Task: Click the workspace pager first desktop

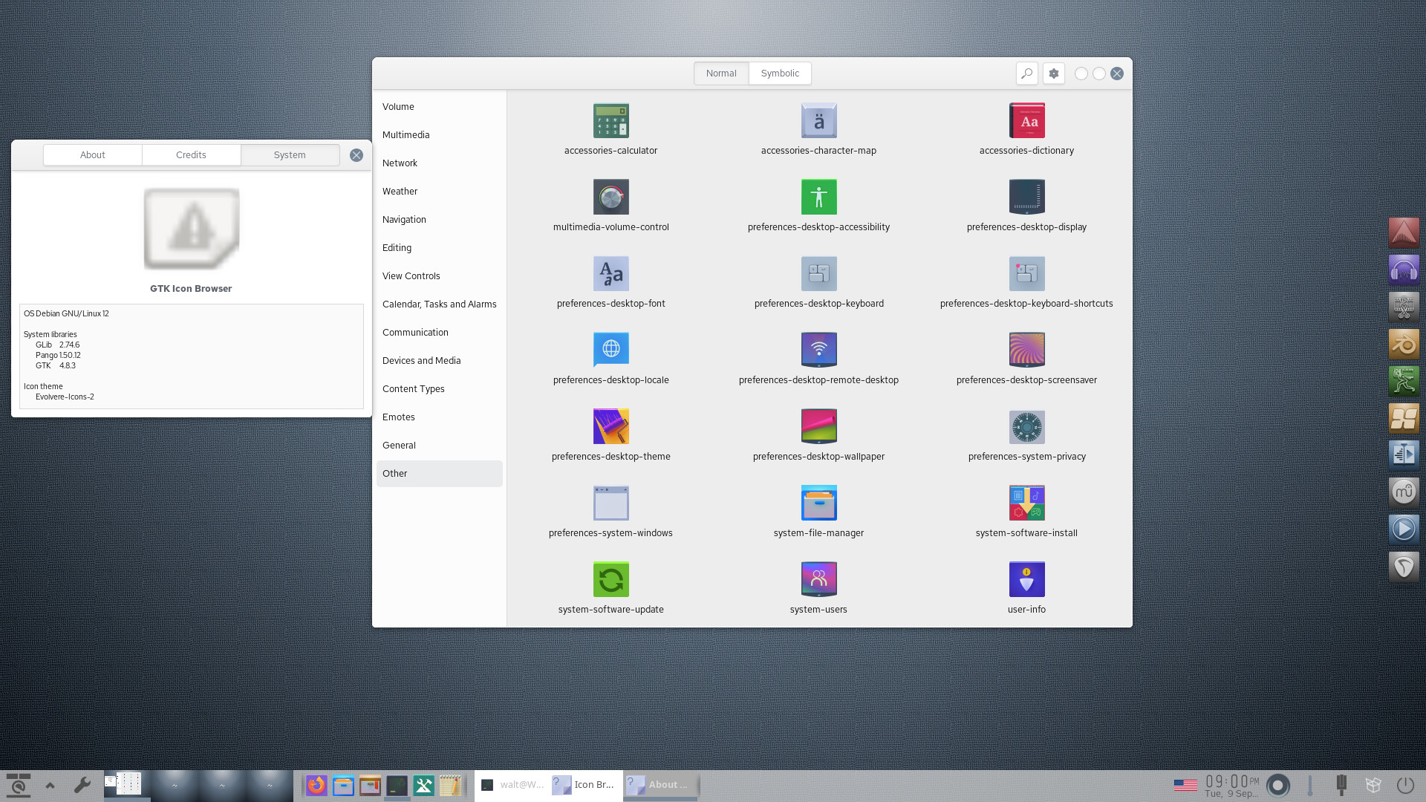Action: [127, 784]
